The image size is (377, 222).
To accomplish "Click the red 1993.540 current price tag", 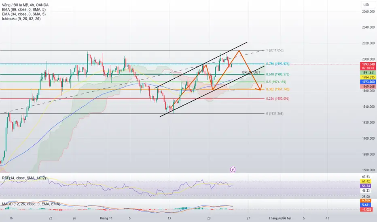I will (368, 64).
